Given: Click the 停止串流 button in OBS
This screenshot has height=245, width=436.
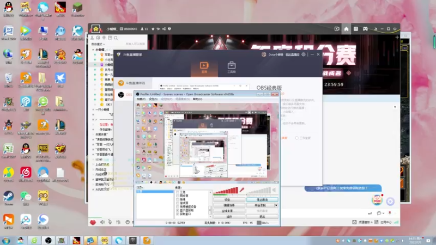Looking at the screenshot, I should [x=262, y=200].
